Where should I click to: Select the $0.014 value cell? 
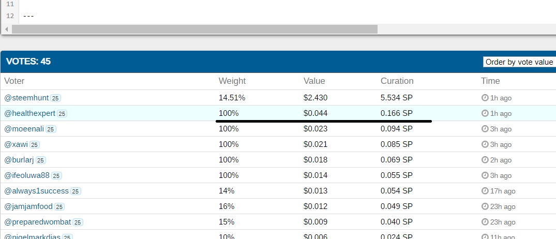tap(315, 175)
